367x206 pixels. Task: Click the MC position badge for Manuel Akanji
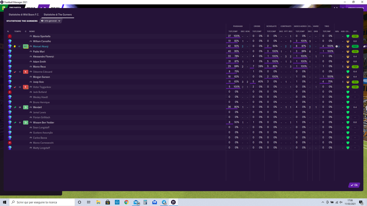click(26, 46)
